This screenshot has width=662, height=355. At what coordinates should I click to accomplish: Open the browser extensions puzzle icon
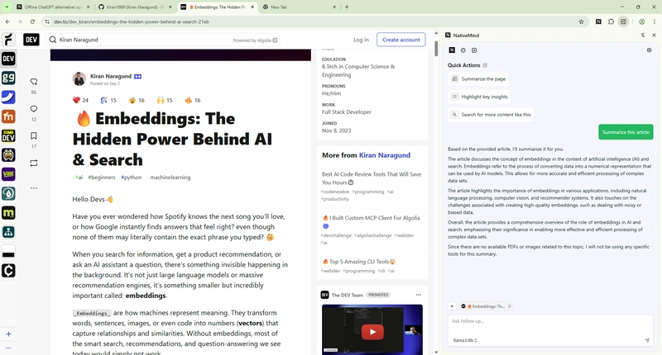pyautogui.click(x=611, y=21)
